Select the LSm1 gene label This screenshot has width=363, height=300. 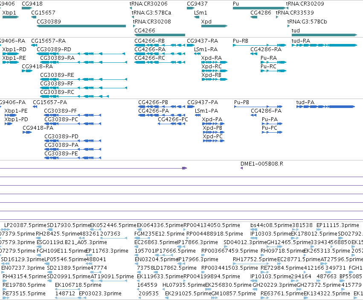(x=200, y=12)
